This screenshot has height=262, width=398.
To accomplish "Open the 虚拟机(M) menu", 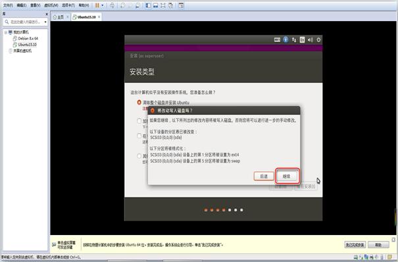I will point(51,5).
